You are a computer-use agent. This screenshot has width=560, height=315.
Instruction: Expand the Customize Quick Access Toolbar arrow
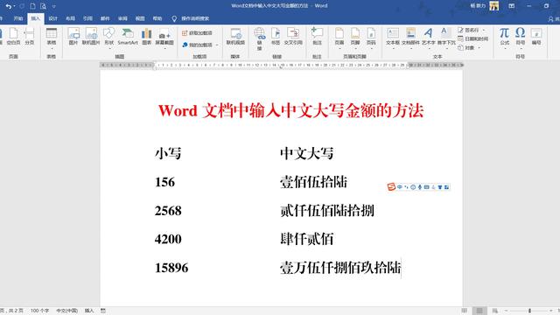click(54, 6)
